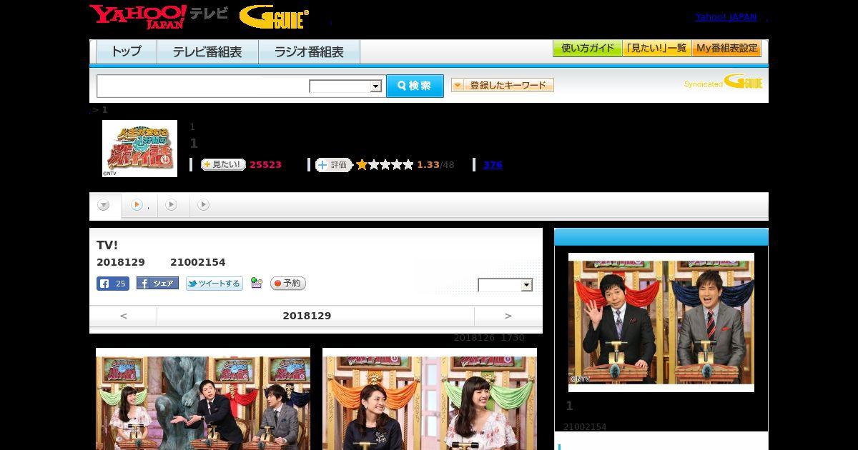Screen dimensions: 858x450
Task: Select the first gold rating star
Action: point(362,165)
